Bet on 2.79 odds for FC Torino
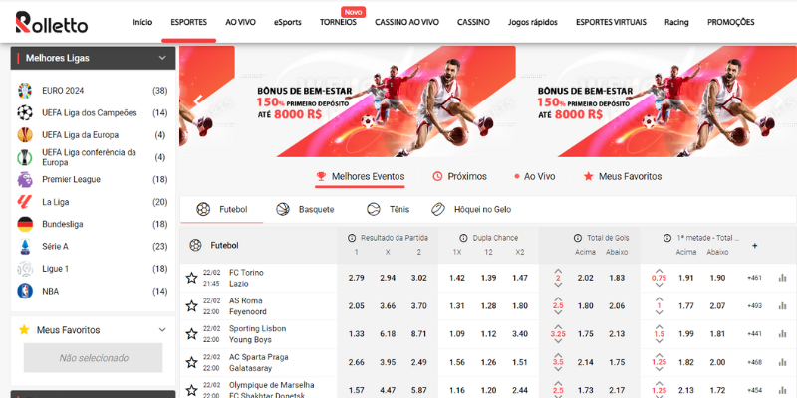Screen dimensions: 797x398 tap(357, 278)
